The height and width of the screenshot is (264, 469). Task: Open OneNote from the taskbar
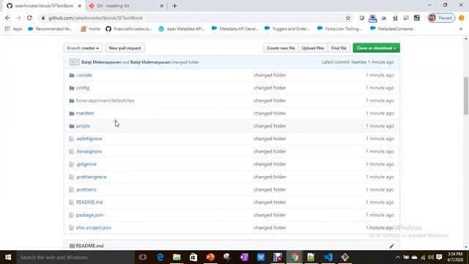click(244, 257)
